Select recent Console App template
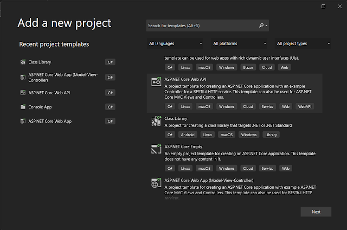The width and height of the screenshot is (347, 230). click(x=41, y=107)
